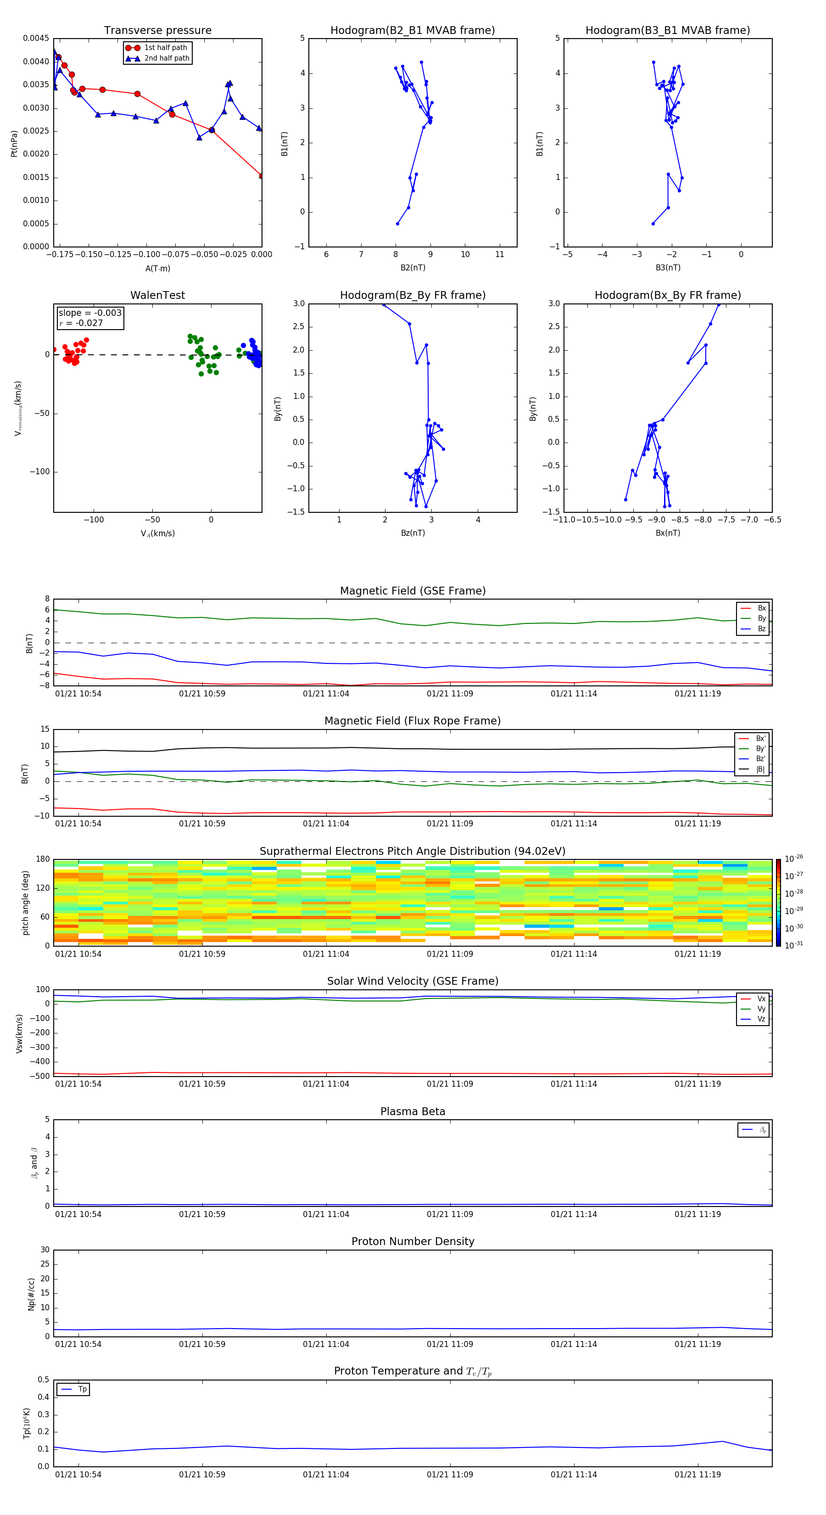
Task: Click the 'Magnetic Field (Flux Rope Frame)' title
Action: 413,721
